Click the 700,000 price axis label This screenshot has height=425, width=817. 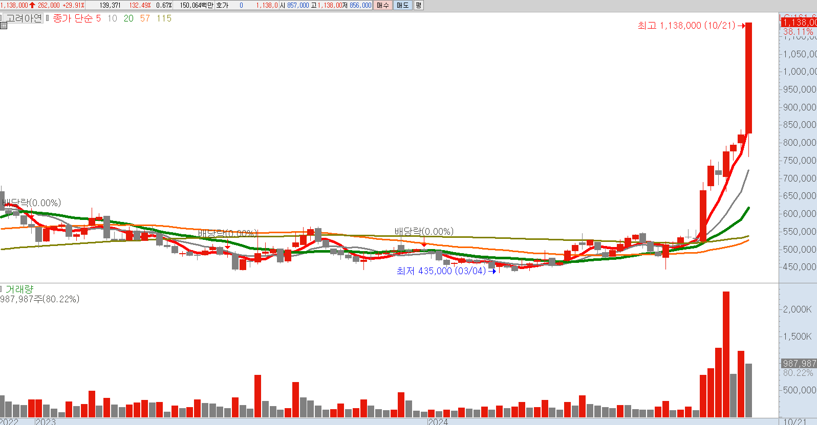coord(800,178)
